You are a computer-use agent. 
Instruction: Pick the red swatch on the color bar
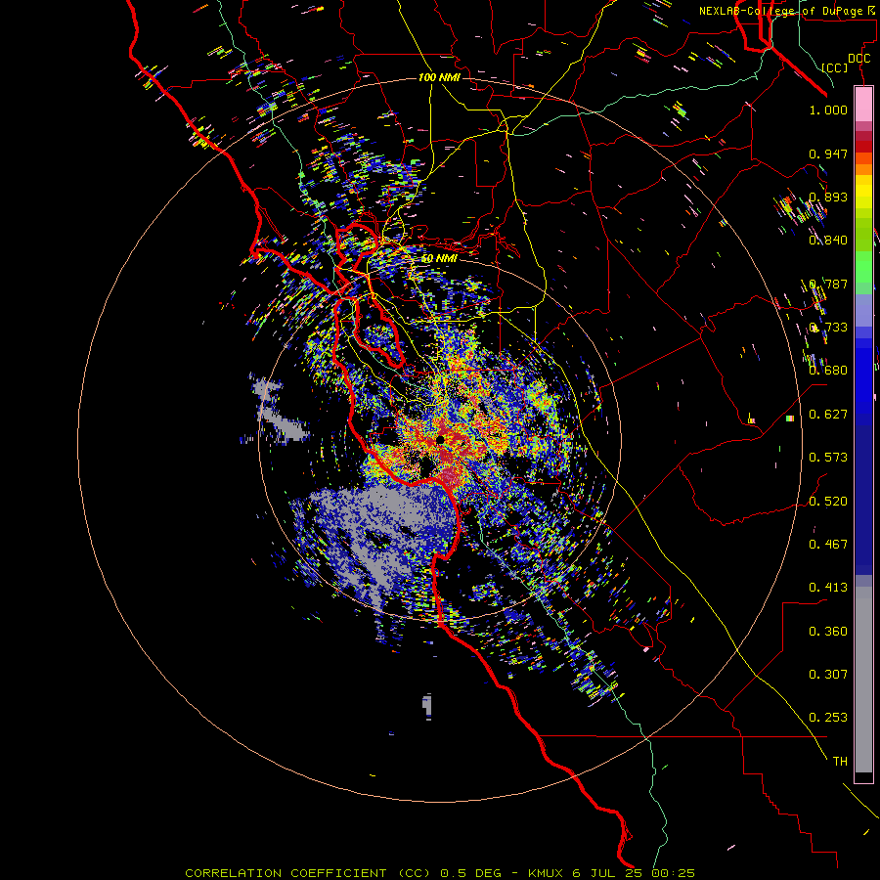863,146
